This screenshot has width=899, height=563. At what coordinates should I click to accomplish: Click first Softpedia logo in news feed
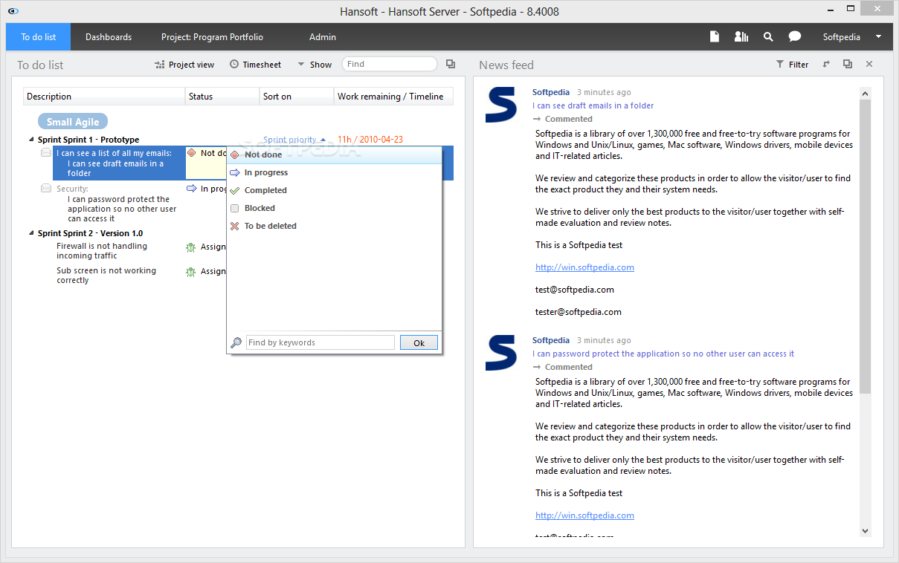(x=501, y=104)
